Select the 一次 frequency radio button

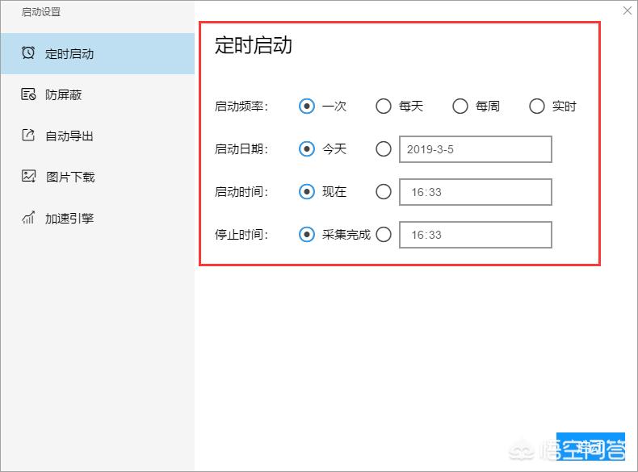(x=306, y=106)
